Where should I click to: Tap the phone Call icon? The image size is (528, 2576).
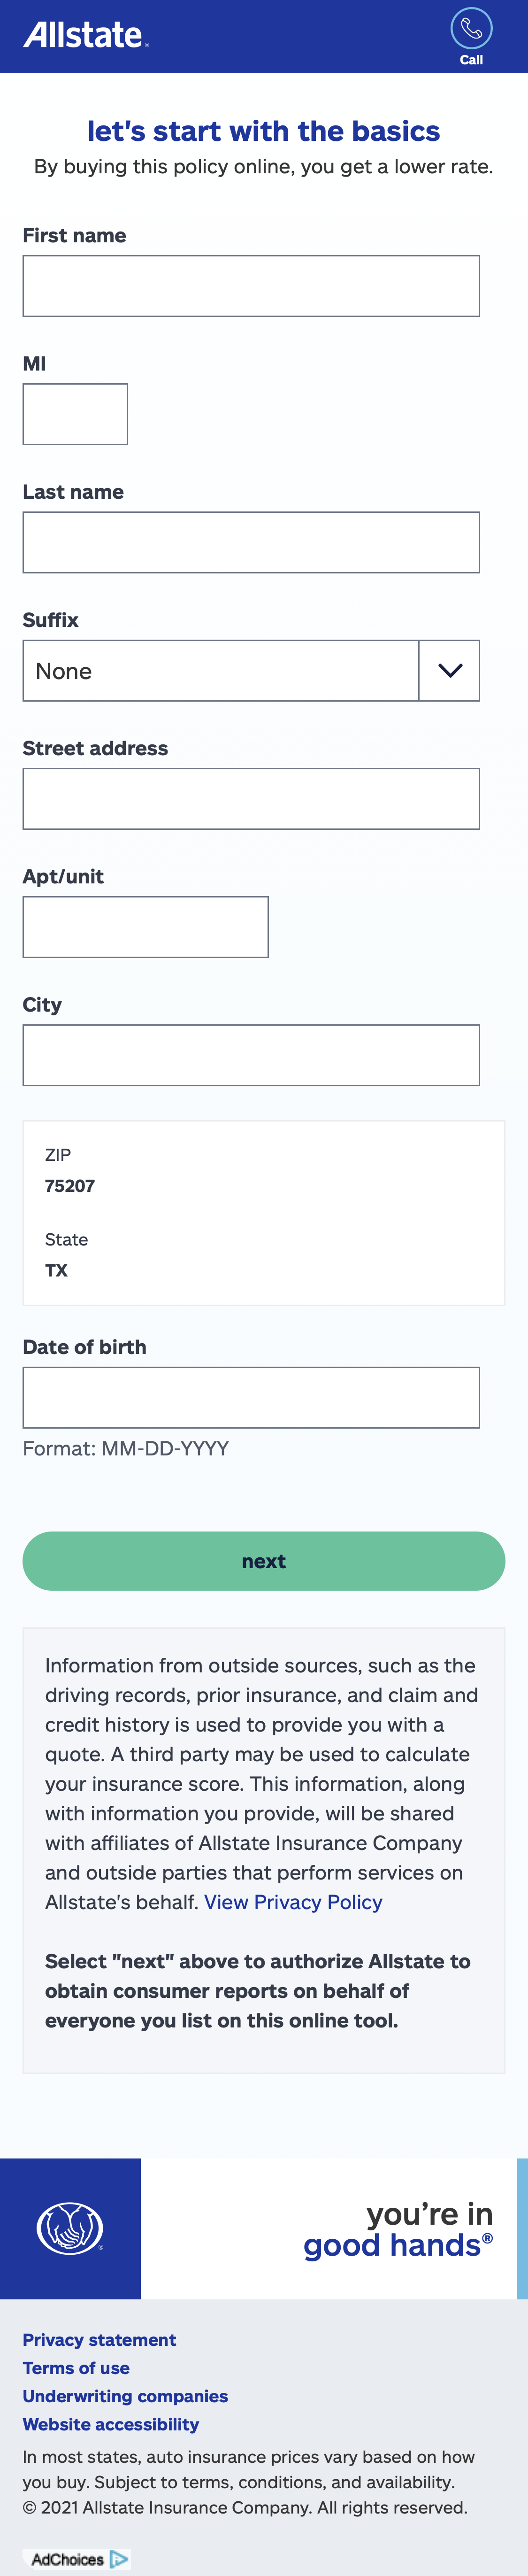click(471, 29)
